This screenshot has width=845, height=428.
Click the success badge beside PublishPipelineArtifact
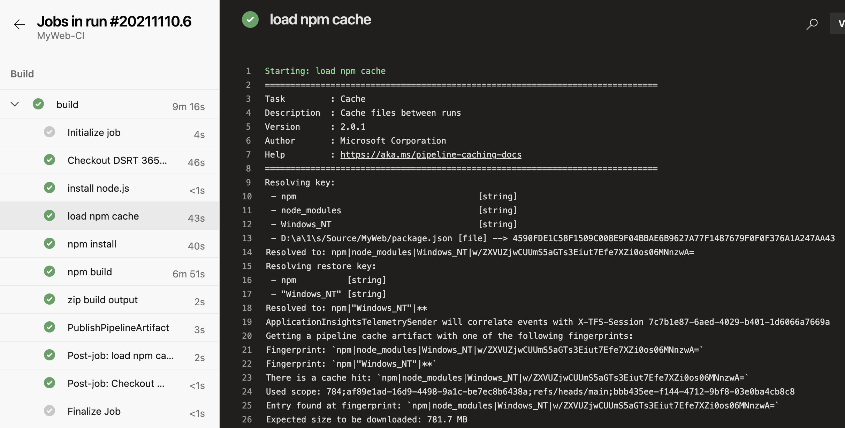[x=50, y=327]
